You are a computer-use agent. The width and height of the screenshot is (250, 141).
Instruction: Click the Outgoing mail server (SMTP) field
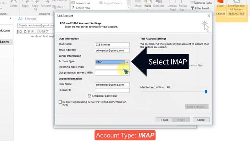112,73
